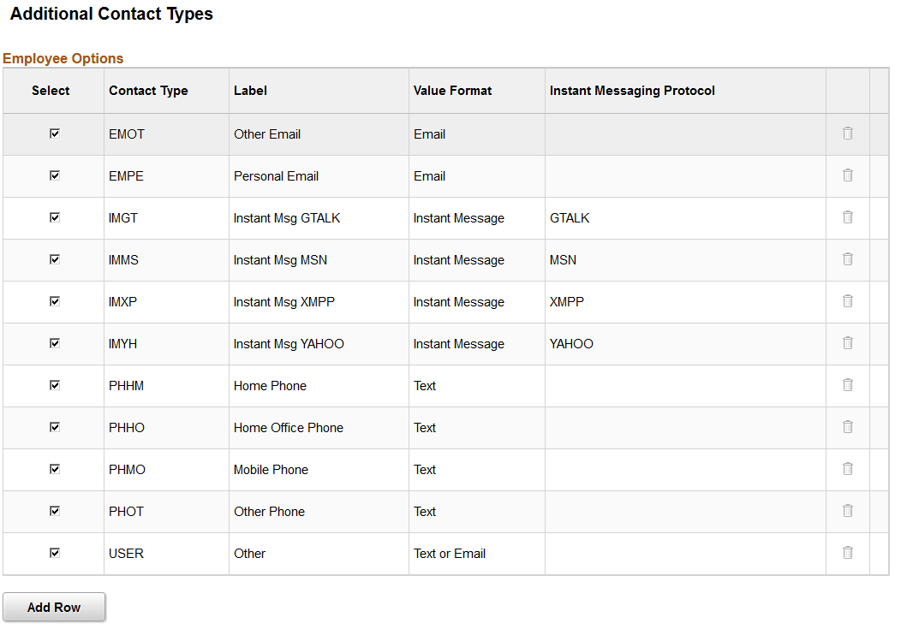Screen dimensions: 901x629
Task: Delete the Other Phone row
Action: (x=847, y=511)
